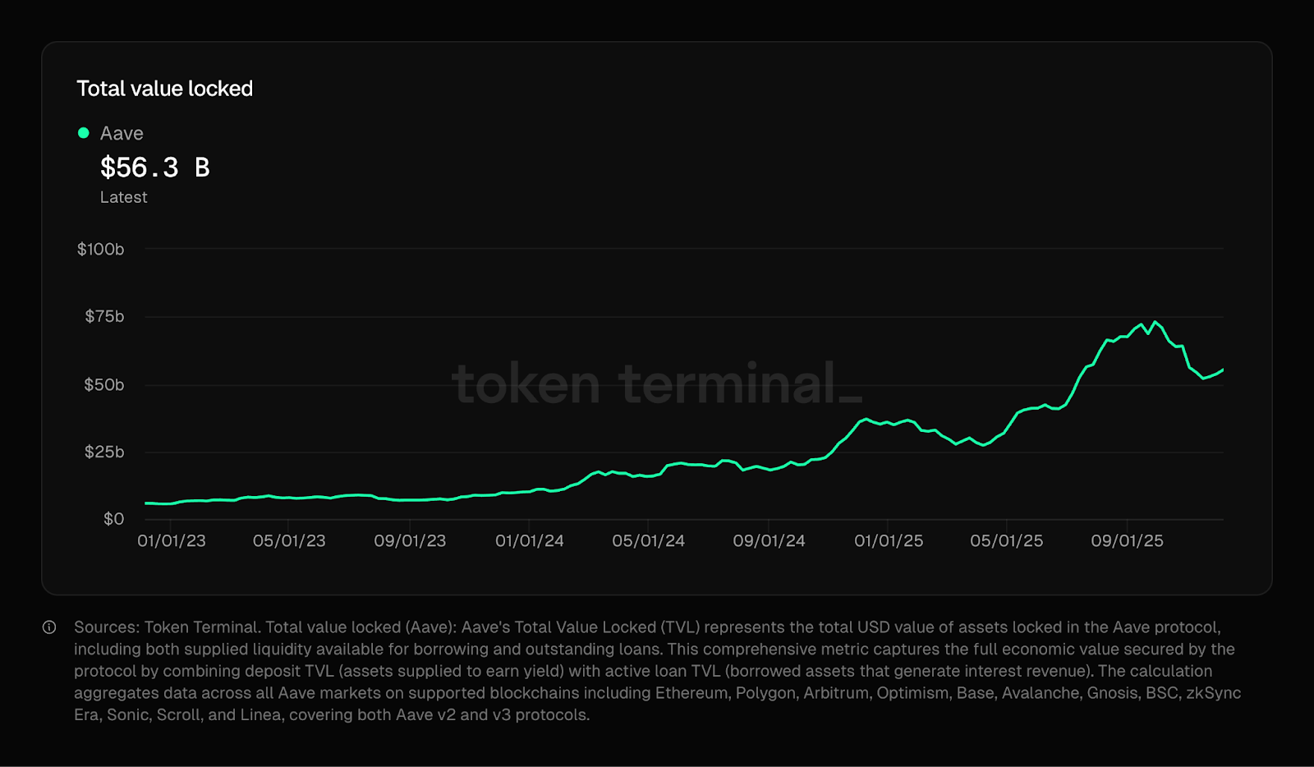Click the $0 y-axis label
The image size is (1314, 767).
(x=113, y=519)
